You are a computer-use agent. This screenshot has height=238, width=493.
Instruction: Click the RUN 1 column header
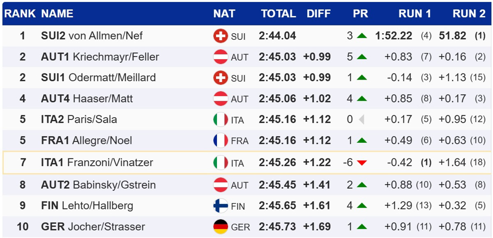coord(415,14)
